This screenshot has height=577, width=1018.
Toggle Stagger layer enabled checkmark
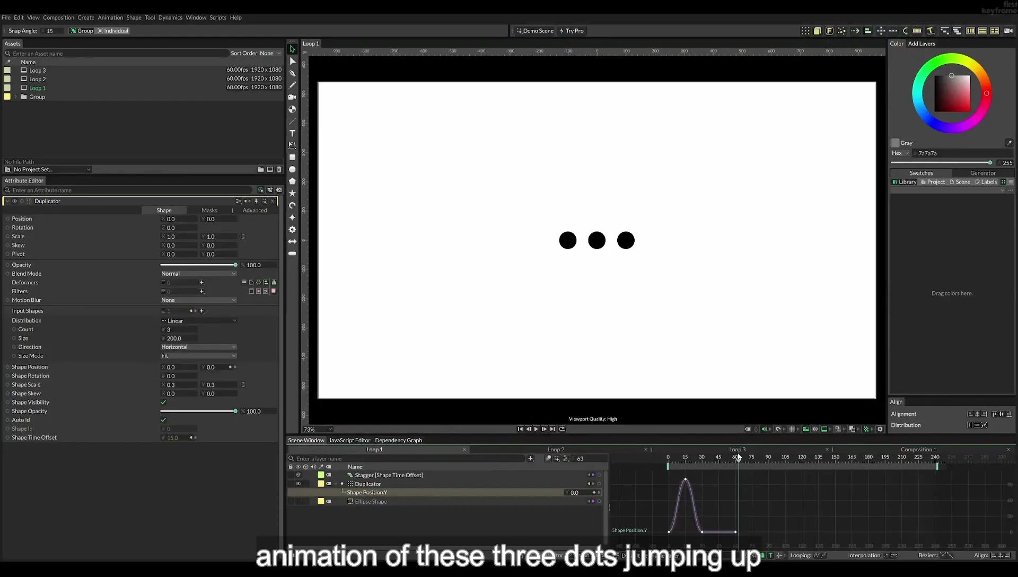298,475
